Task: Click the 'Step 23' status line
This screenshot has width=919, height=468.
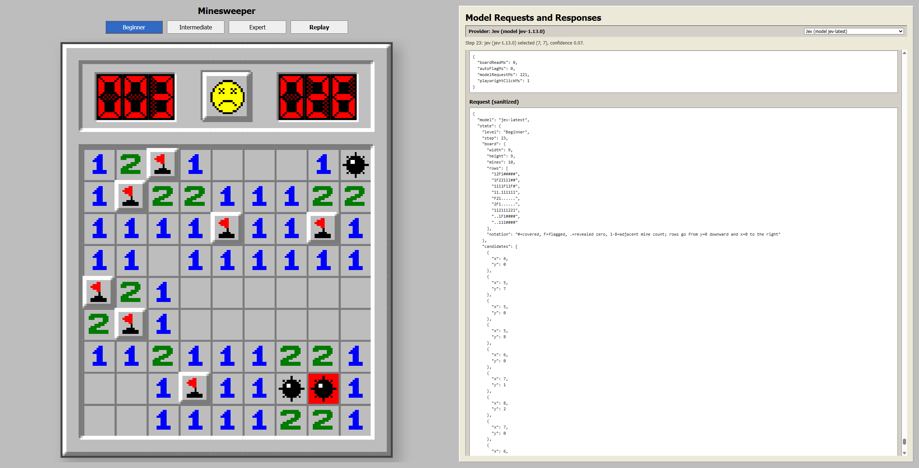Action: click(525, 43)
